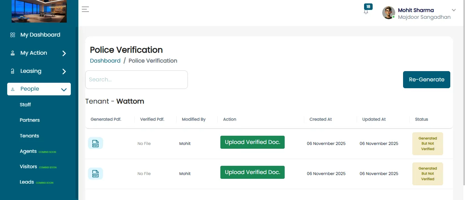Click the My Action person icon
Screen dimensions: 465x200
click(13, 53)
